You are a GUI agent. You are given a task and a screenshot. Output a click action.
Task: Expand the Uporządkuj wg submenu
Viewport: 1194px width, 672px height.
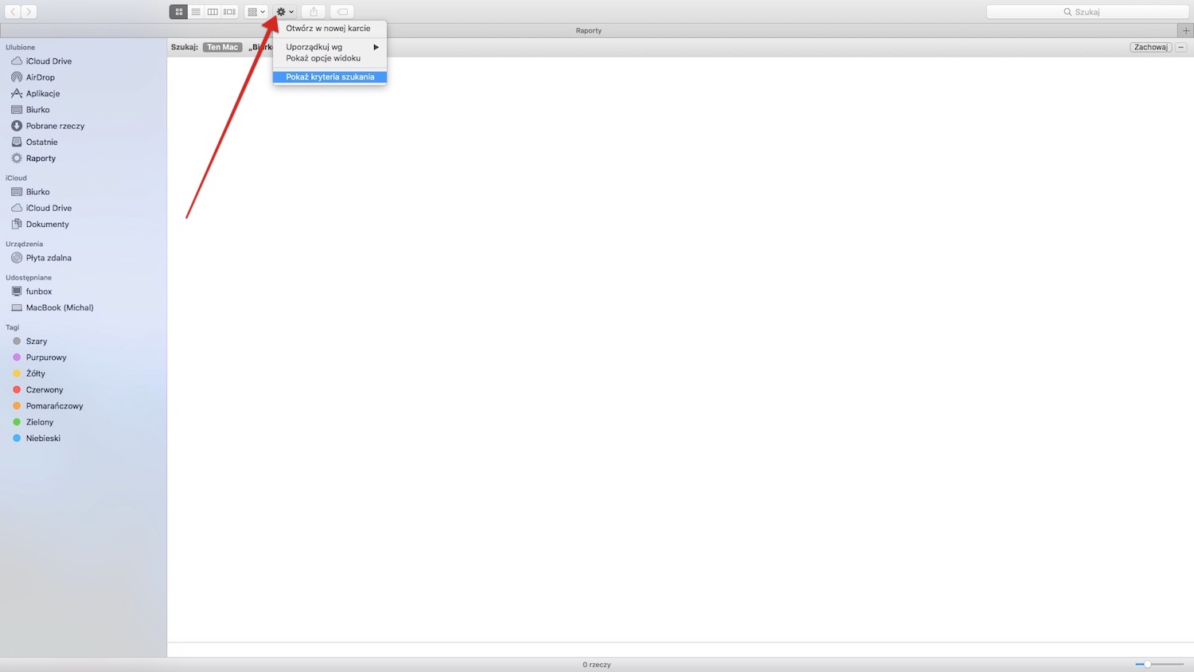click(330, 47)
